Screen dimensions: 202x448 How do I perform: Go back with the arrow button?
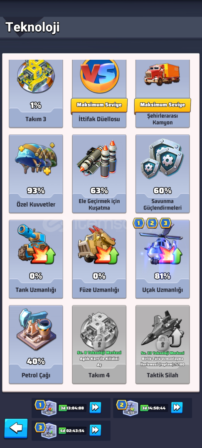pyautogui.click(x=16, y=428)
